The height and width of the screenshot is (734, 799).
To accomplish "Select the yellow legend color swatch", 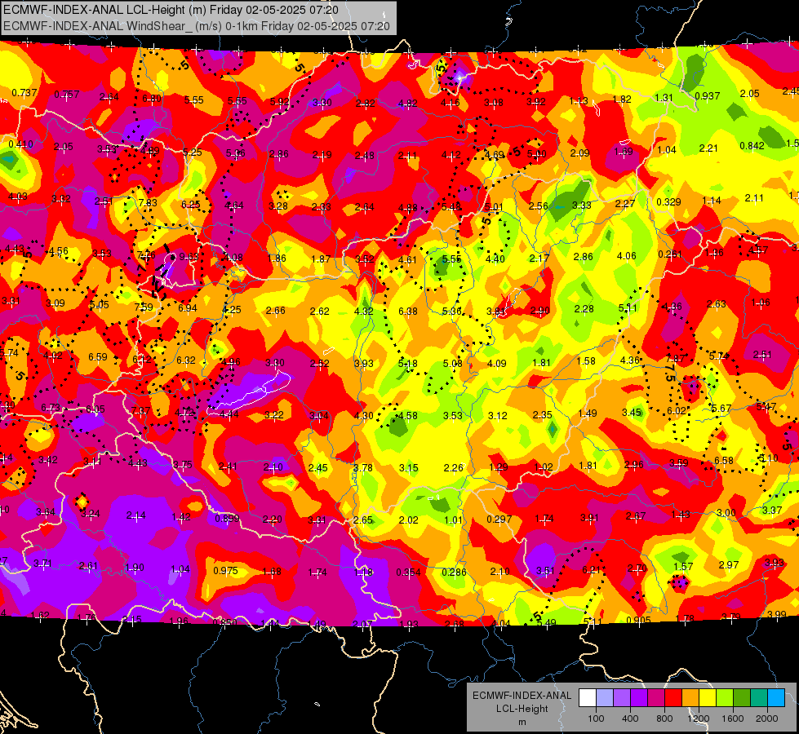I will tap(708, 698).
